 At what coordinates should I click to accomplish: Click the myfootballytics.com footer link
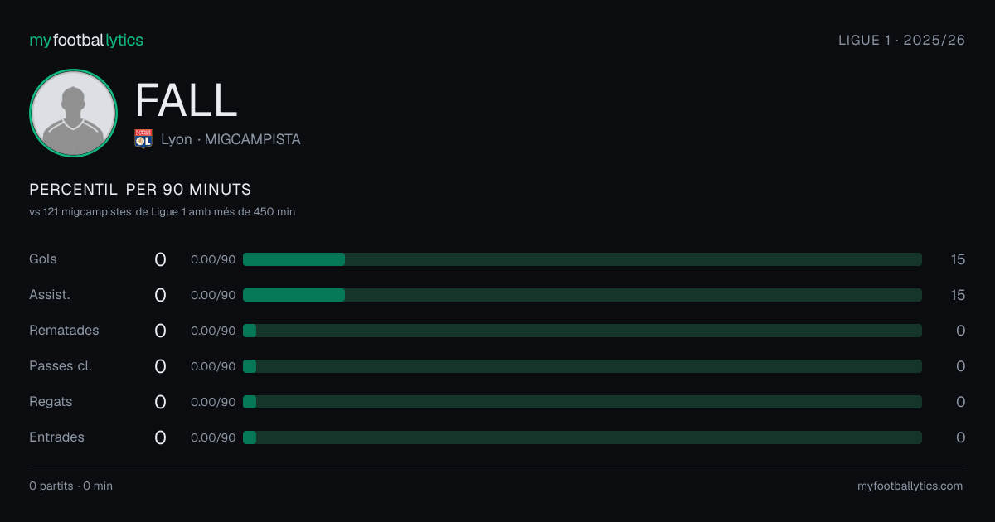coord(910,486)
